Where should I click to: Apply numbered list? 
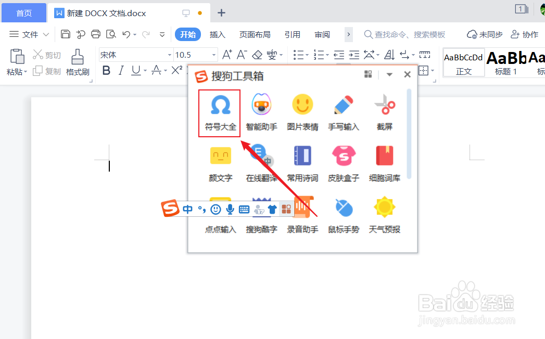click(x=319, y=55)
